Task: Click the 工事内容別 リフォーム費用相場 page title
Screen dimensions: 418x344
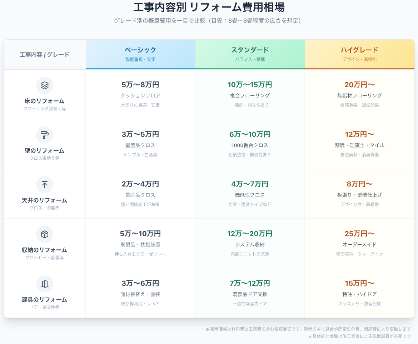Action: pyautogui.click(x=209, y=8)
